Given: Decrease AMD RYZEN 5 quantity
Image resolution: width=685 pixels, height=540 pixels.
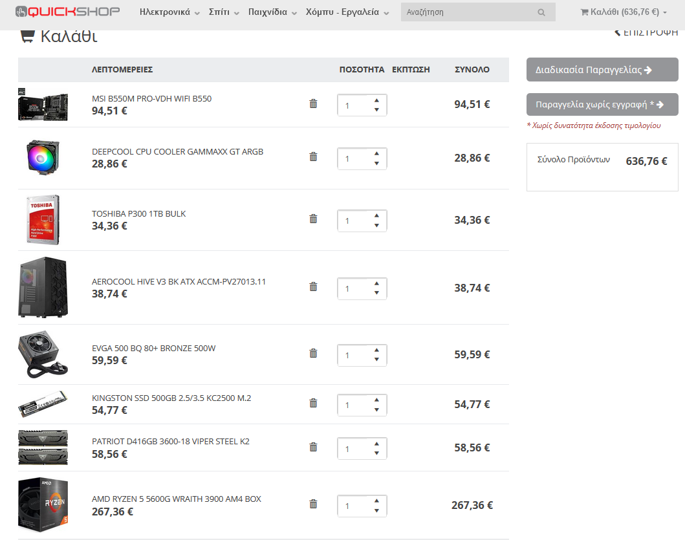Looking at the screenshot, I should point(376,510).
